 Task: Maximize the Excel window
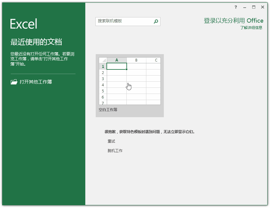[x=253, y=7]
